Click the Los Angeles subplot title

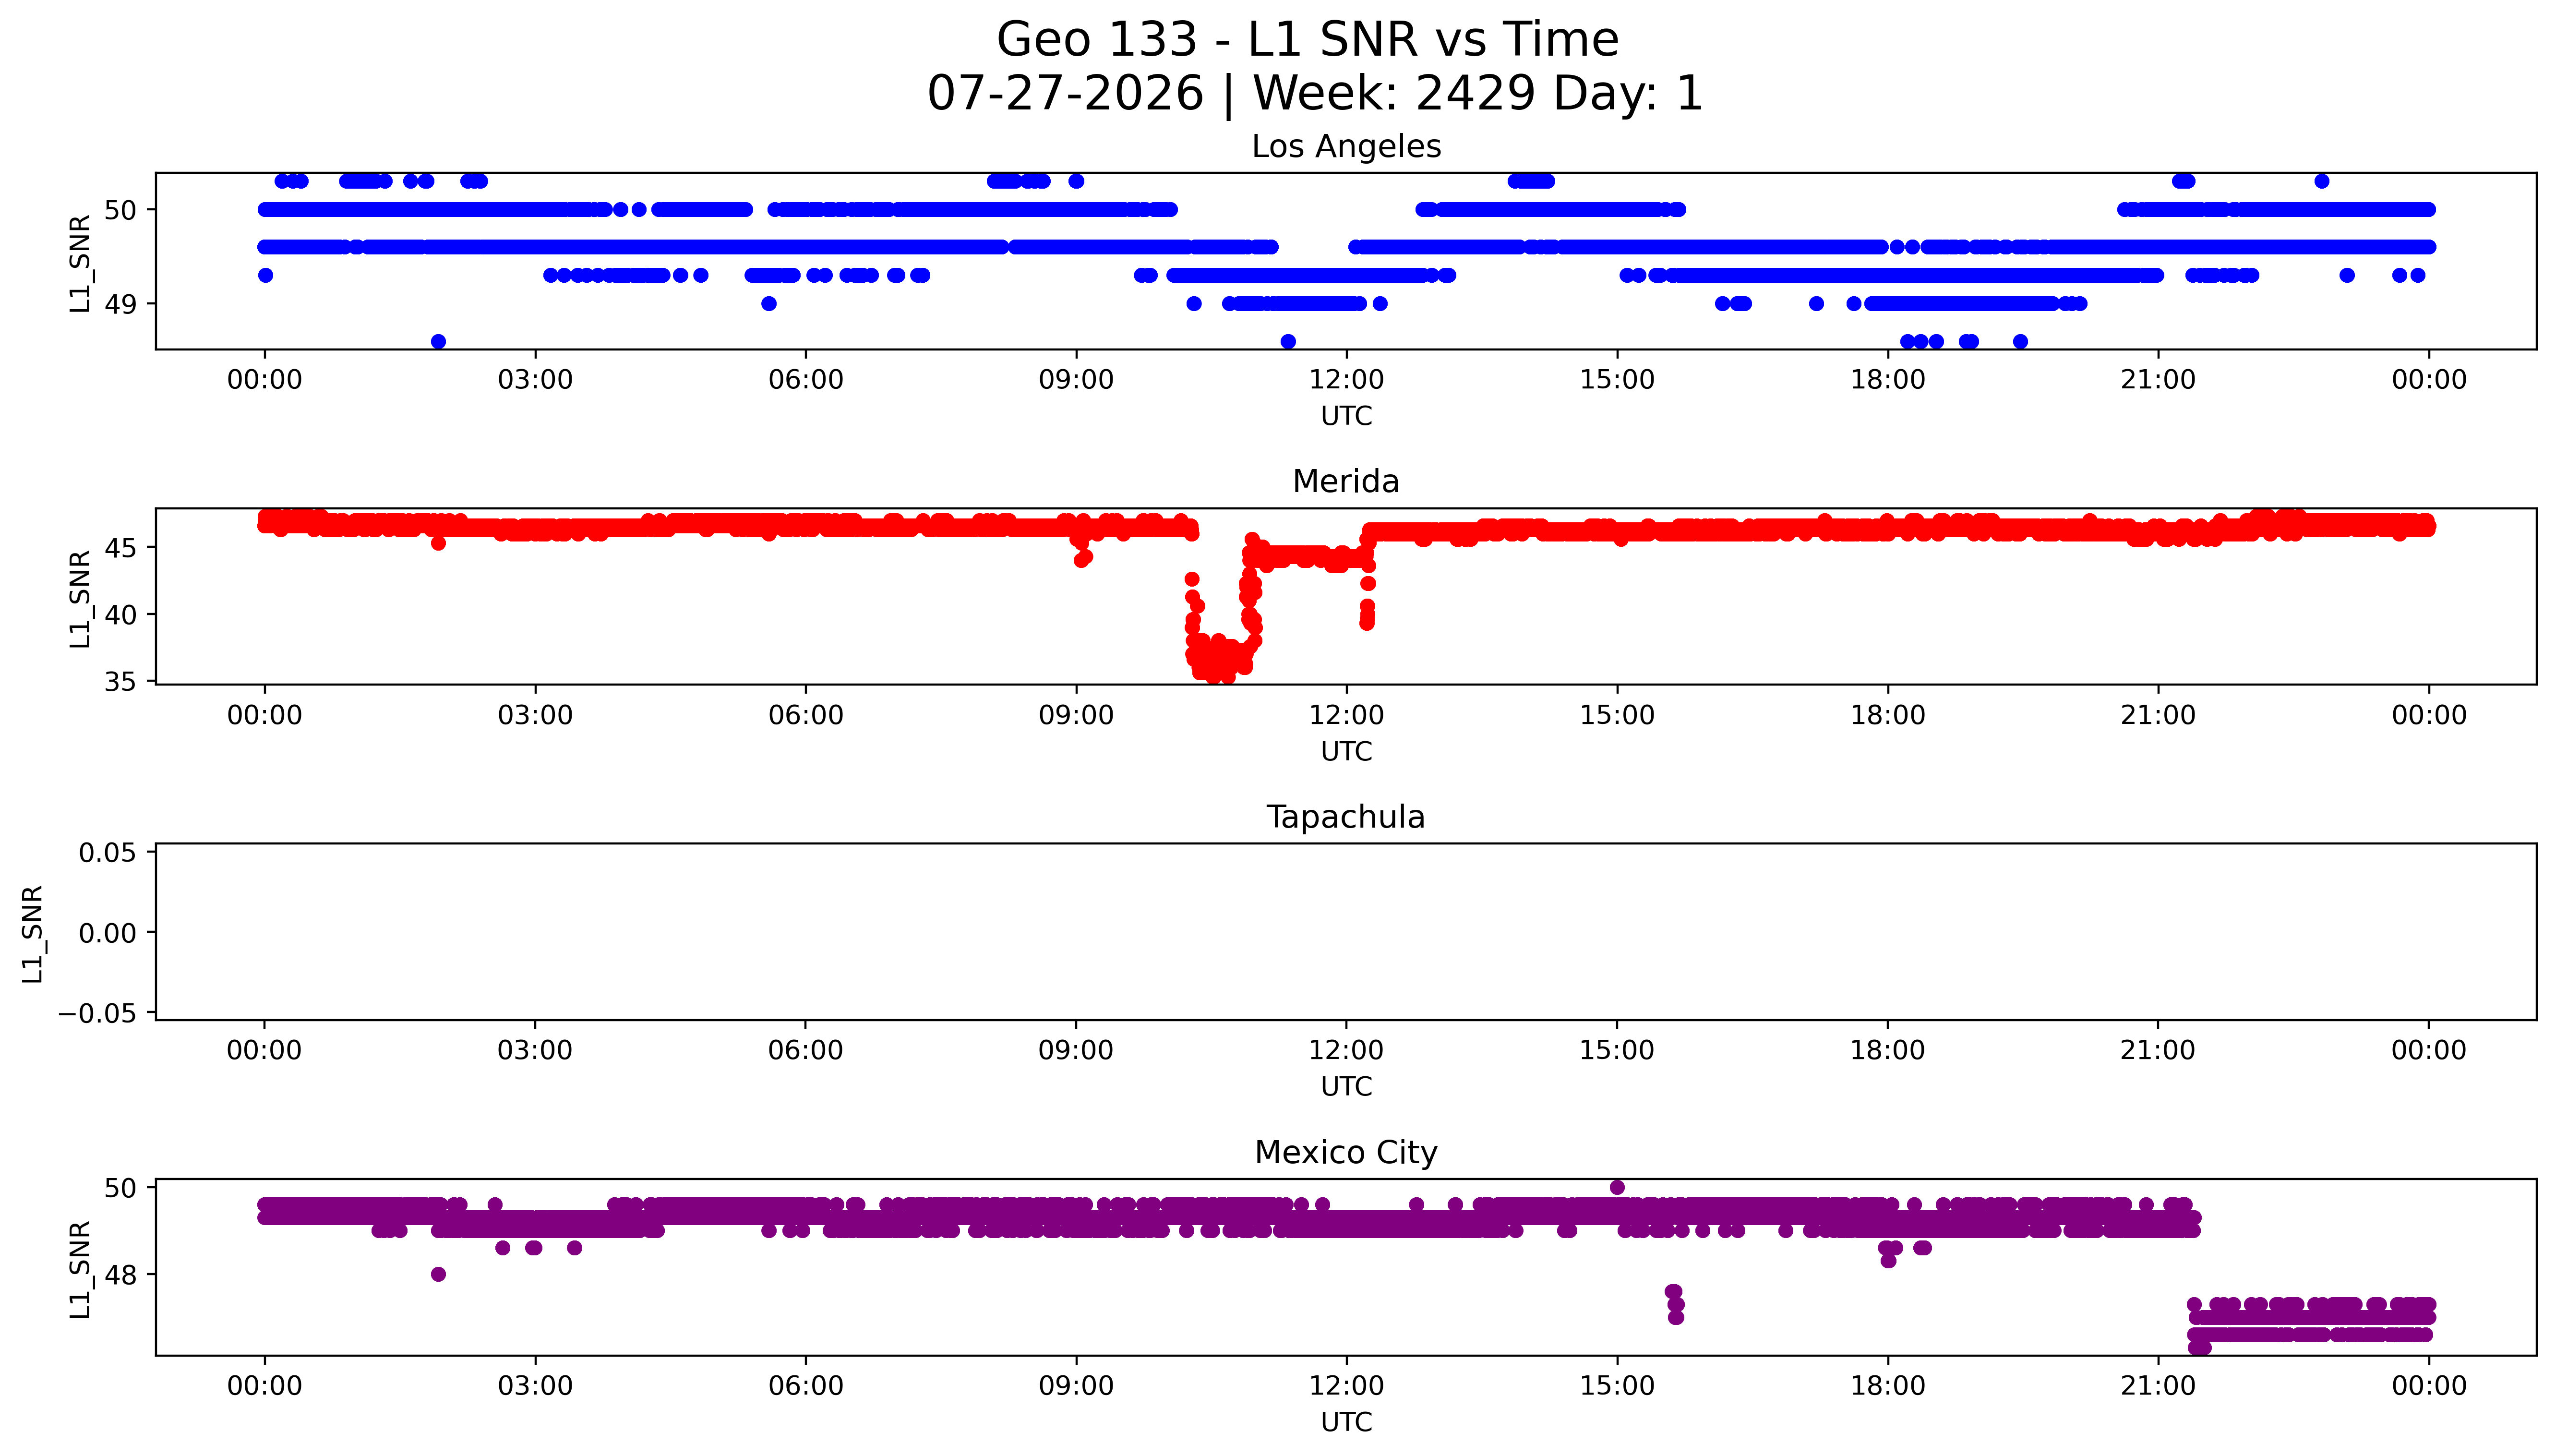pos(1345,147)
